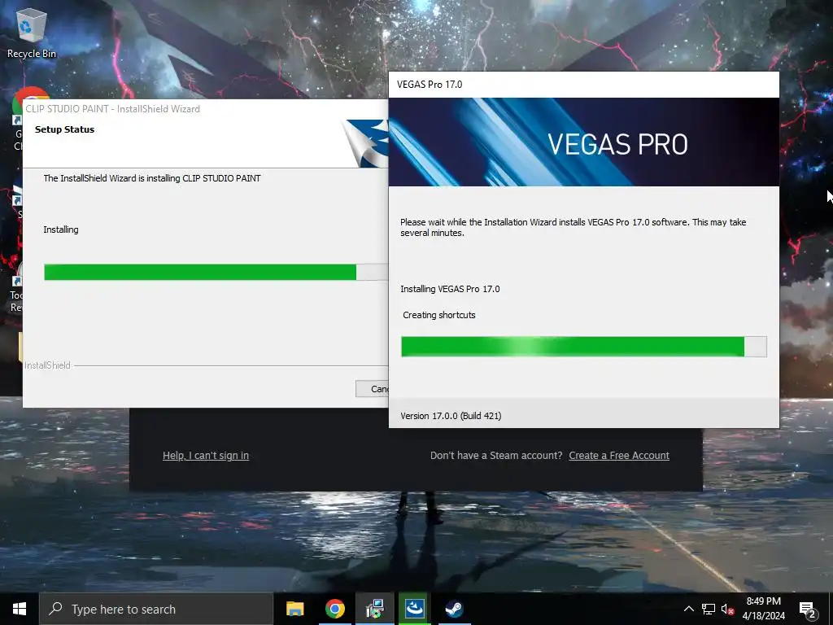
Task: Click Cancel in the Clip Studio installer
Action: coord(373,389)
